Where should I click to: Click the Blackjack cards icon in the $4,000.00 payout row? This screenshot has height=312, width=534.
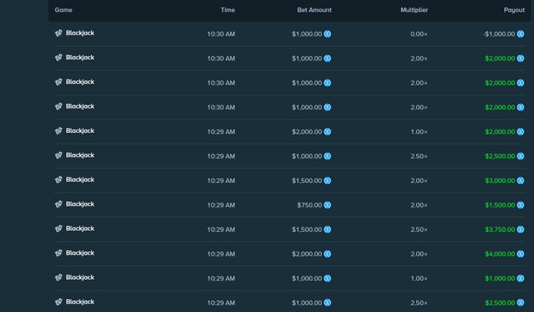58,253
